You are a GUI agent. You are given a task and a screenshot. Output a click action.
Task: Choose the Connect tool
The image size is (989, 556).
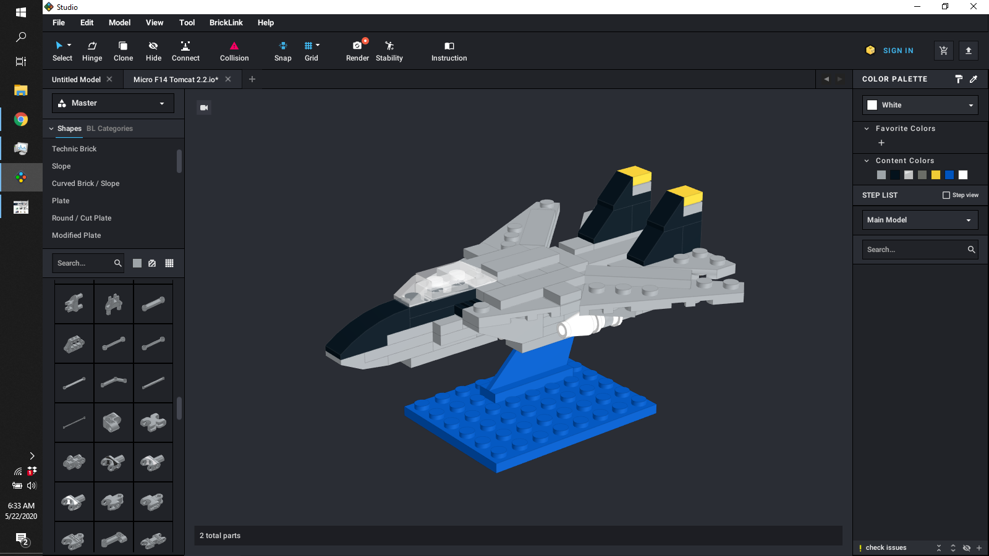point(185,51)
